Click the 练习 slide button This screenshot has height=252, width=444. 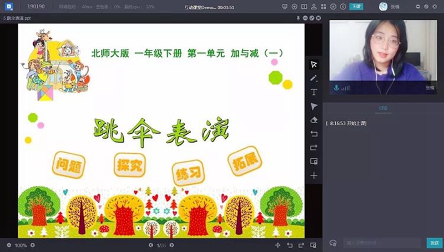click(x=188, y=173)
